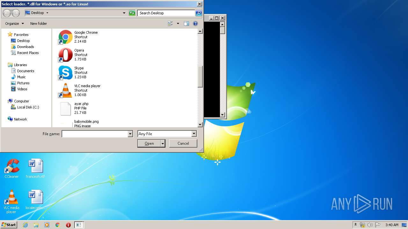Viewport: 408px width, 229px height.
Task: Select Network in navigation pane
Action: click(x=20, y=119)
